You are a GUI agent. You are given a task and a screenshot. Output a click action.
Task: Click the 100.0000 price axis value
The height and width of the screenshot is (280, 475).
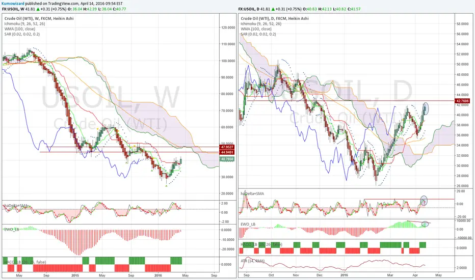pos(228,61)
